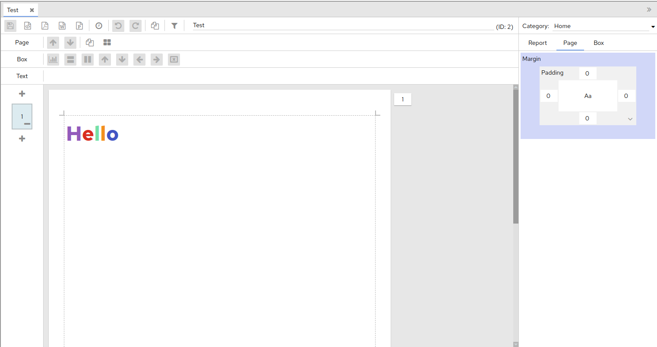Screen dimensions: 657x347
Task: Open the page grid layout icon
Action: coord(107,42)
